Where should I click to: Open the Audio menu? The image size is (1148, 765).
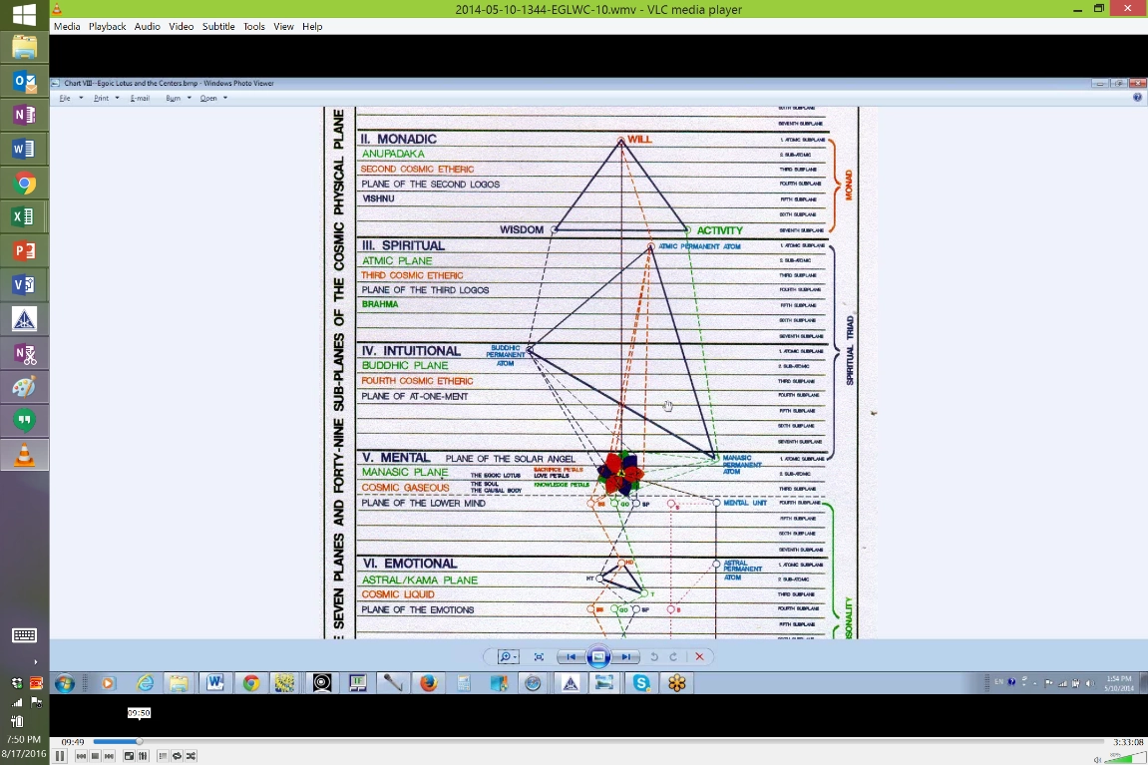[148, 26]
